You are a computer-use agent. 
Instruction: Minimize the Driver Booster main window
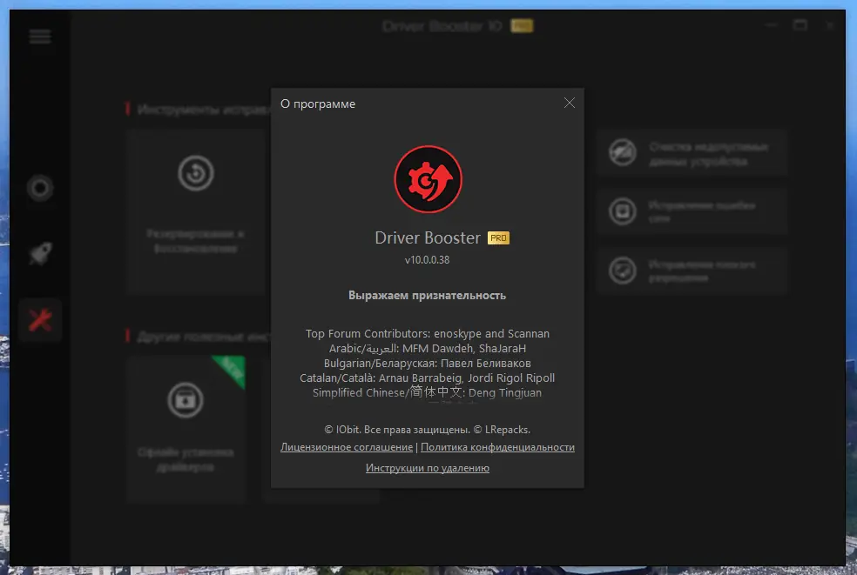771,25
